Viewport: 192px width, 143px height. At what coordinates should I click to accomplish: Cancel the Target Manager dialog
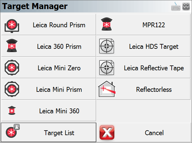click(x=144, y=132)
